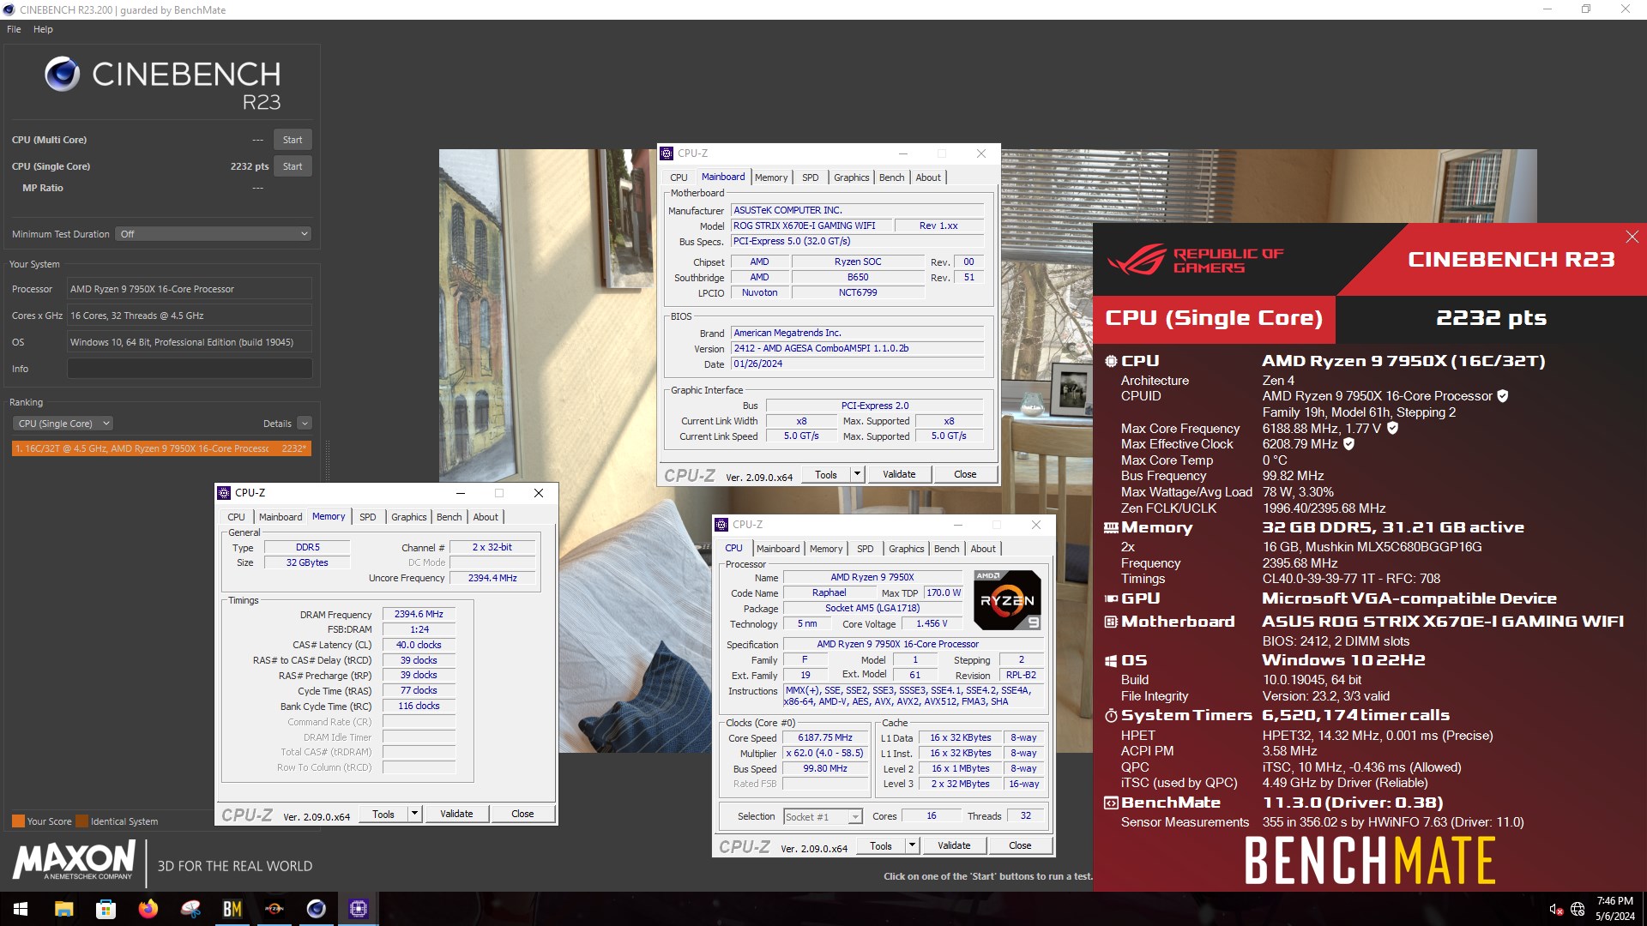
Task: Open the Ryzen taskbar icon
Action: (274, 909)
